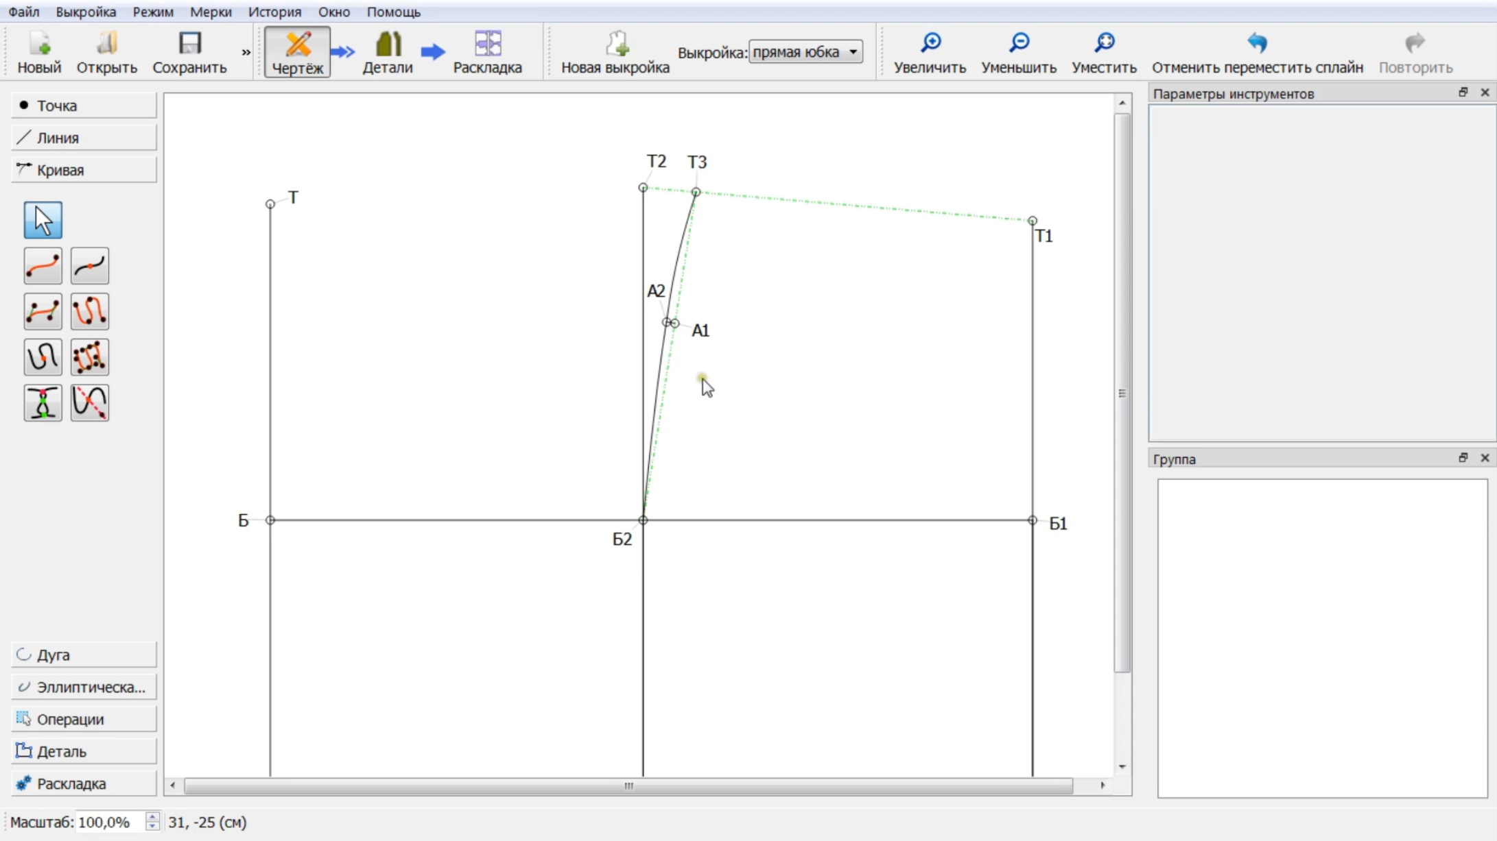Choose the simple curve tool

[x=43, y=266]
